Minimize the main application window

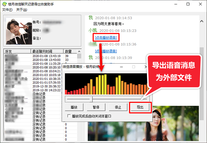(176, 4)
